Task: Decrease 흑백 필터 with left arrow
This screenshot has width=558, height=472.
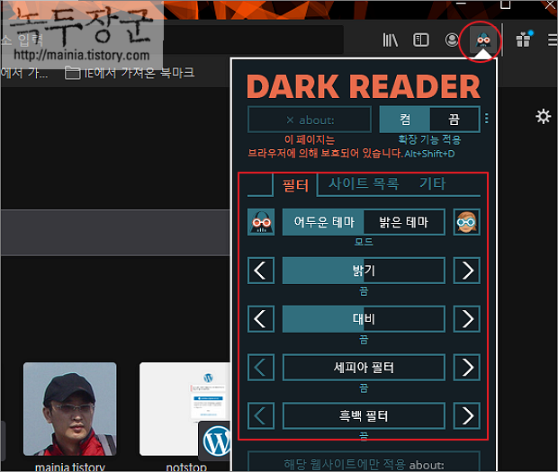Action: (x=261, y=415)
